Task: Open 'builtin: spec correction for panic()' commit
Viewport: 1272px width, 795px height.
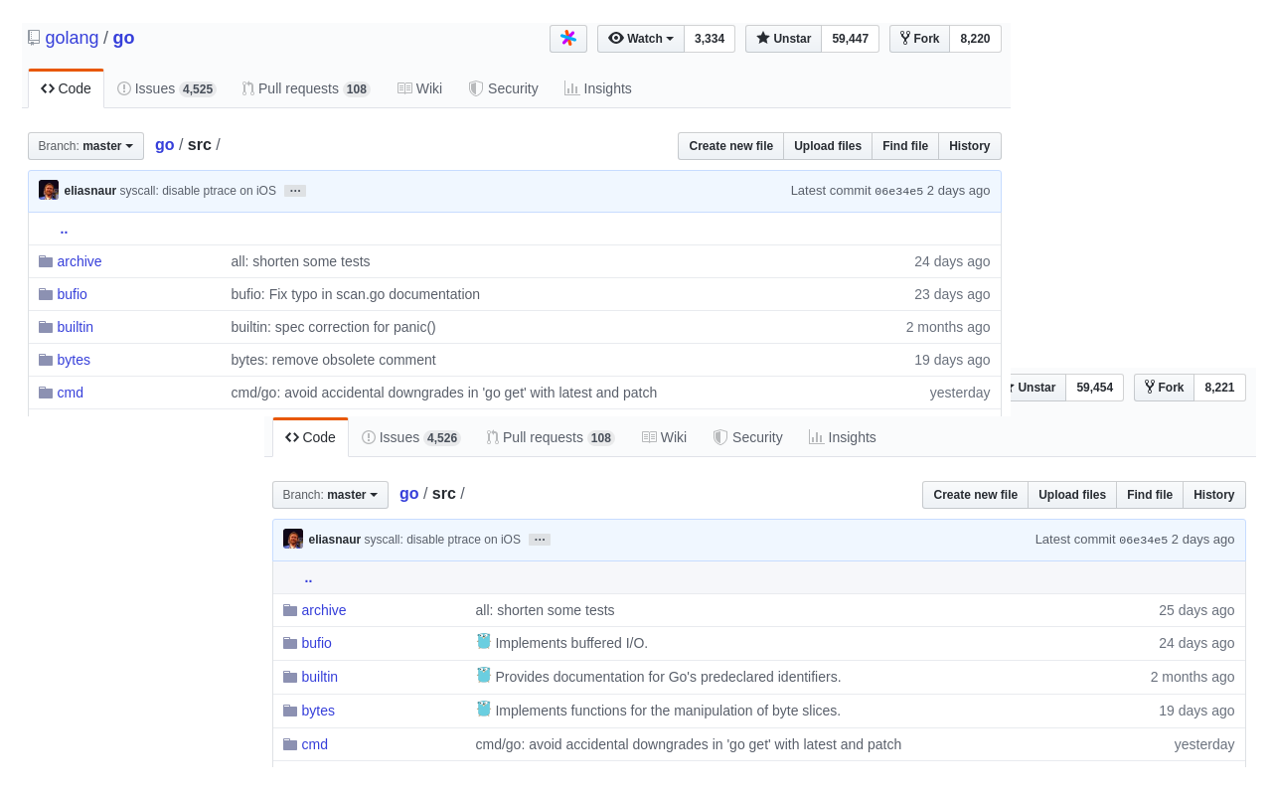Action: coord(333,327)
